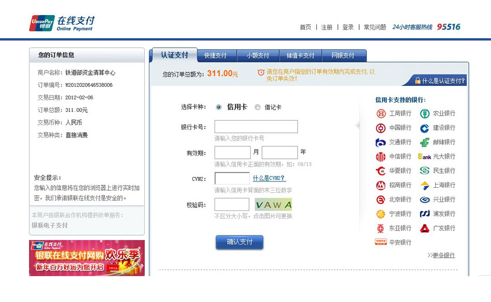
Task: Open the 注册 link
Action: 327,27
